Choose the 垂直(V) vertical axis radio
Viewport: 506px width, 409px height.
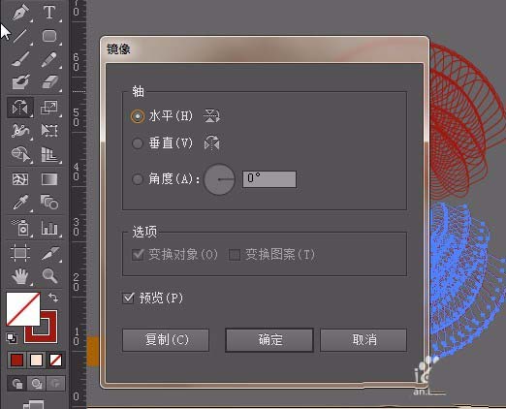138,143
